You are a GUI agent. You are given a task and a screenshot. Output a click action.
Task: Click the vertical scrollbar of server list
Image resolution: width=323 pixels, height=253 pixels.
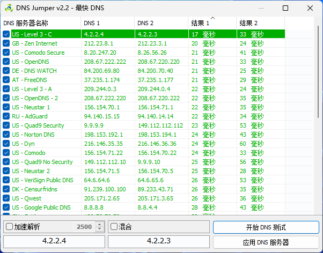pyautogui.click(x=318, y=72)
